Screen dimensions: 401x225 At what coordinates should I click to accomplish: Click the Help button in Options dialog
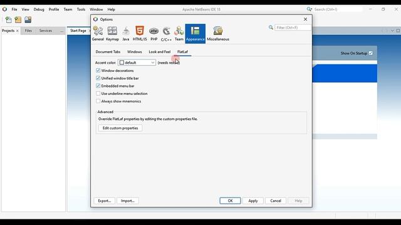298,201
